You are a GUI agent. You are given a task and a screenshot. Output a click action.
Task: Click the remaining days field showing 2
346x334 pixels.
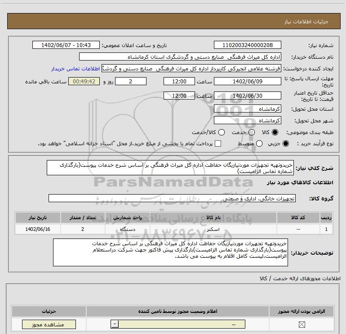point(131,81)
